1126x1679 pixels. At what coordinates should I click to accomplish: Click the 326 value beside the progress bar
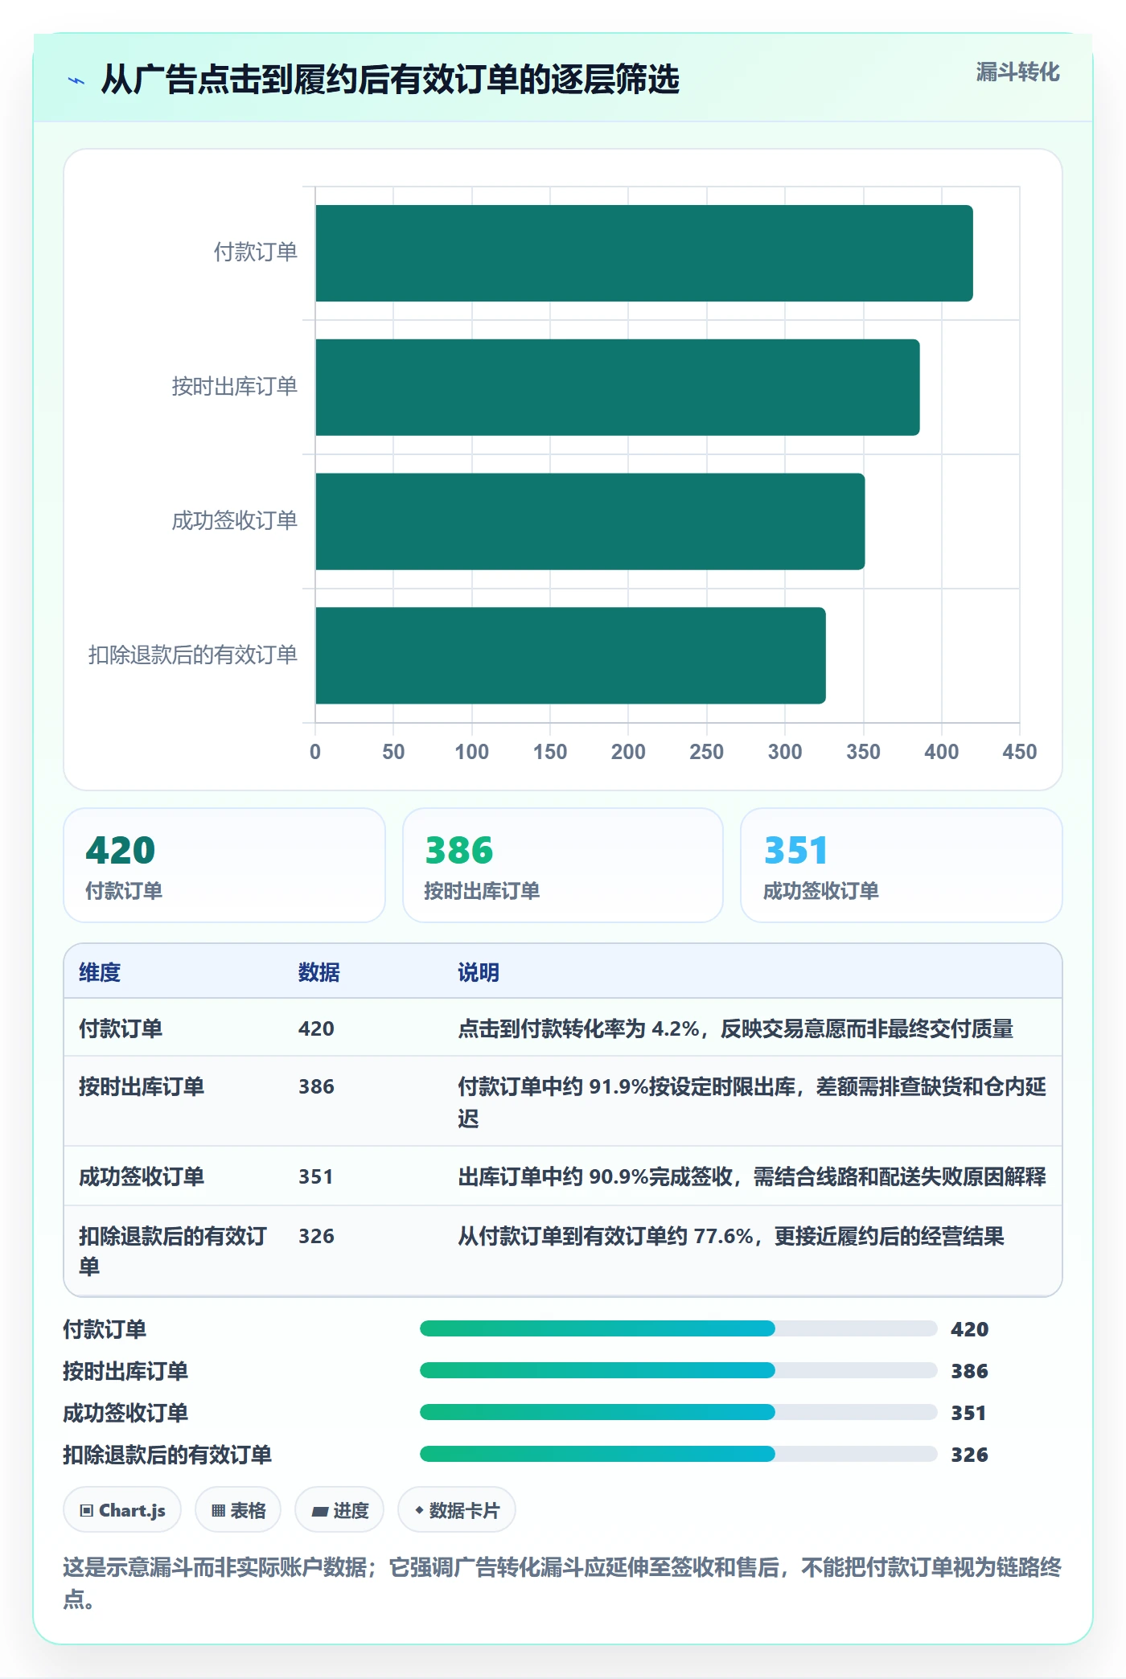(969, 1455)
